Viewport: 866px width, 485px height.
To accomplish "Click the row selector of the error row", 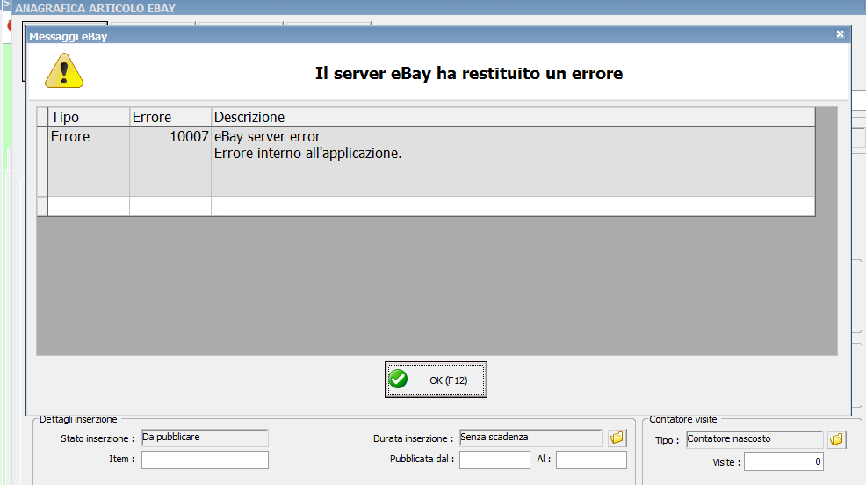I will tap(42, 162).
